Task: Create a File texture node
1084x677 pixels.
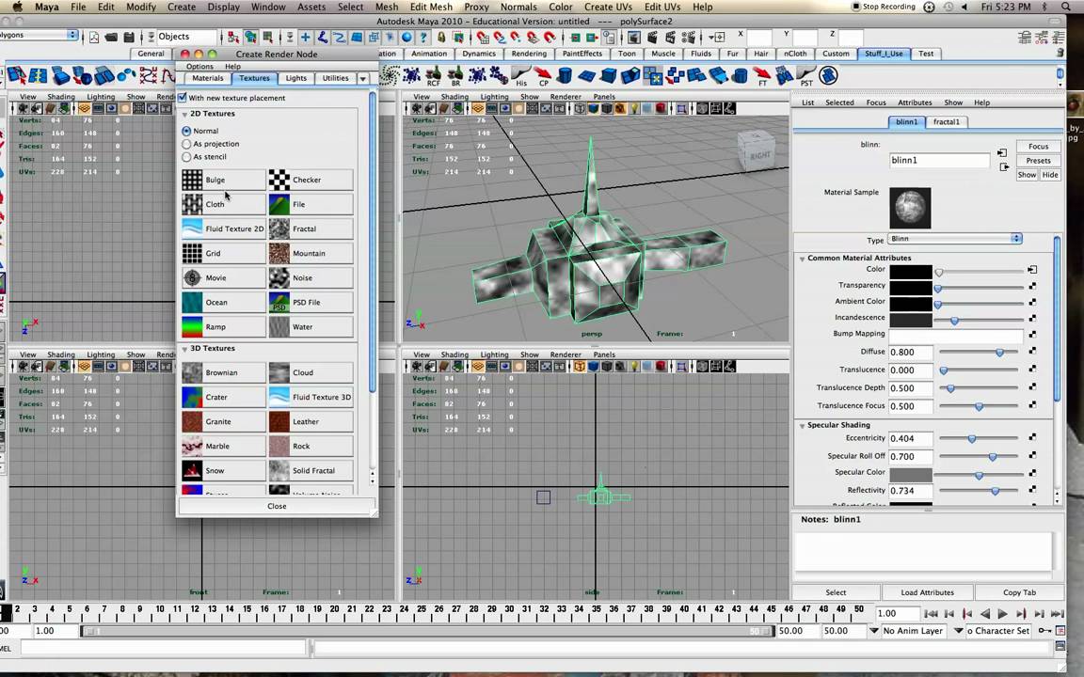Action: click(x=311, y=204)
